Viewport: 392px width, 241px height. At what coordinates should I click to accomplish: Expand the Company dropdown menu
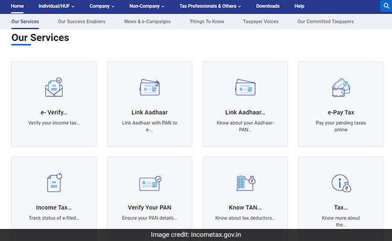coord(101,6)
